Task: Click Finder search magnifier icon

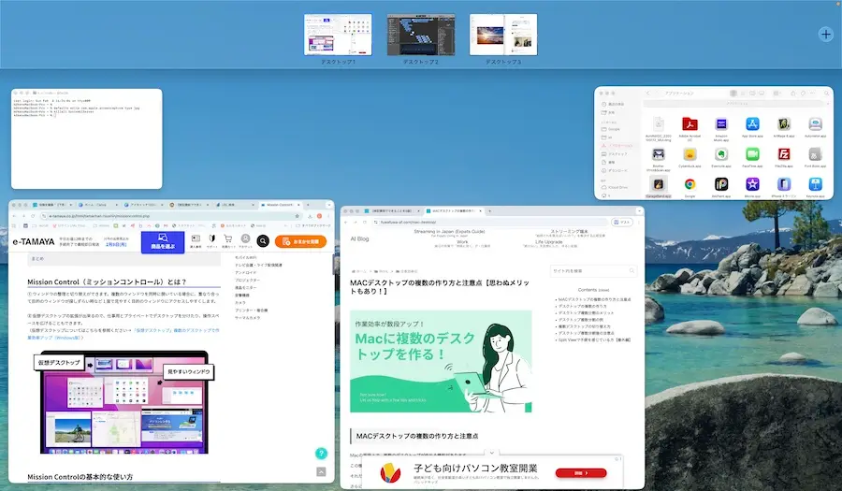Action: click(826, 94)
